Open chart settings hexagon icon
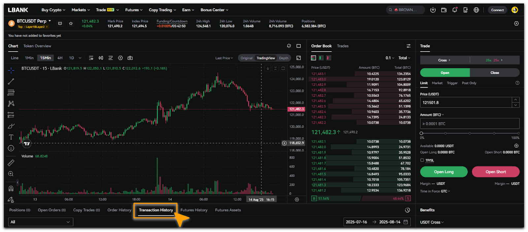The height and width of the screenshot is (232, 528). 120,58
